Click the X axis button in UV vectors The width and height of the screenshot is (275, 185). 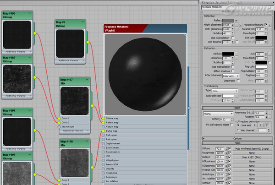click(255, 125)
